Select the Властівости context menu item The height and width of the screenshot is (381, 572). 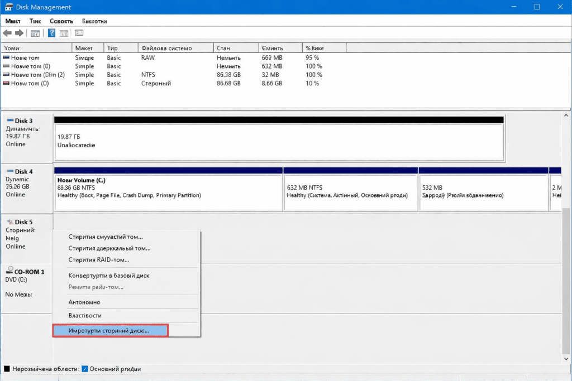(84, 316)
